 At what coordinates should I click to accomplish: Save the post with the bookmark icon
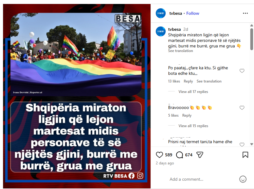pos(245,155)
